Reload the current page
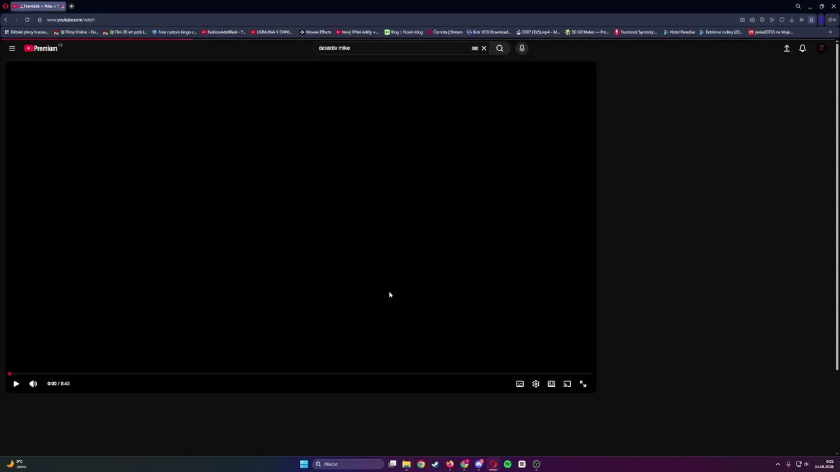 27,20
